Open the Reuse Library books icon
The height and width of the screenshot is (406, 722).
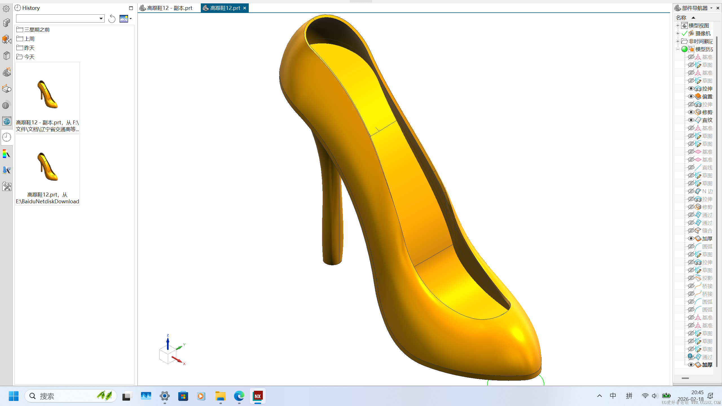point(6,56)
